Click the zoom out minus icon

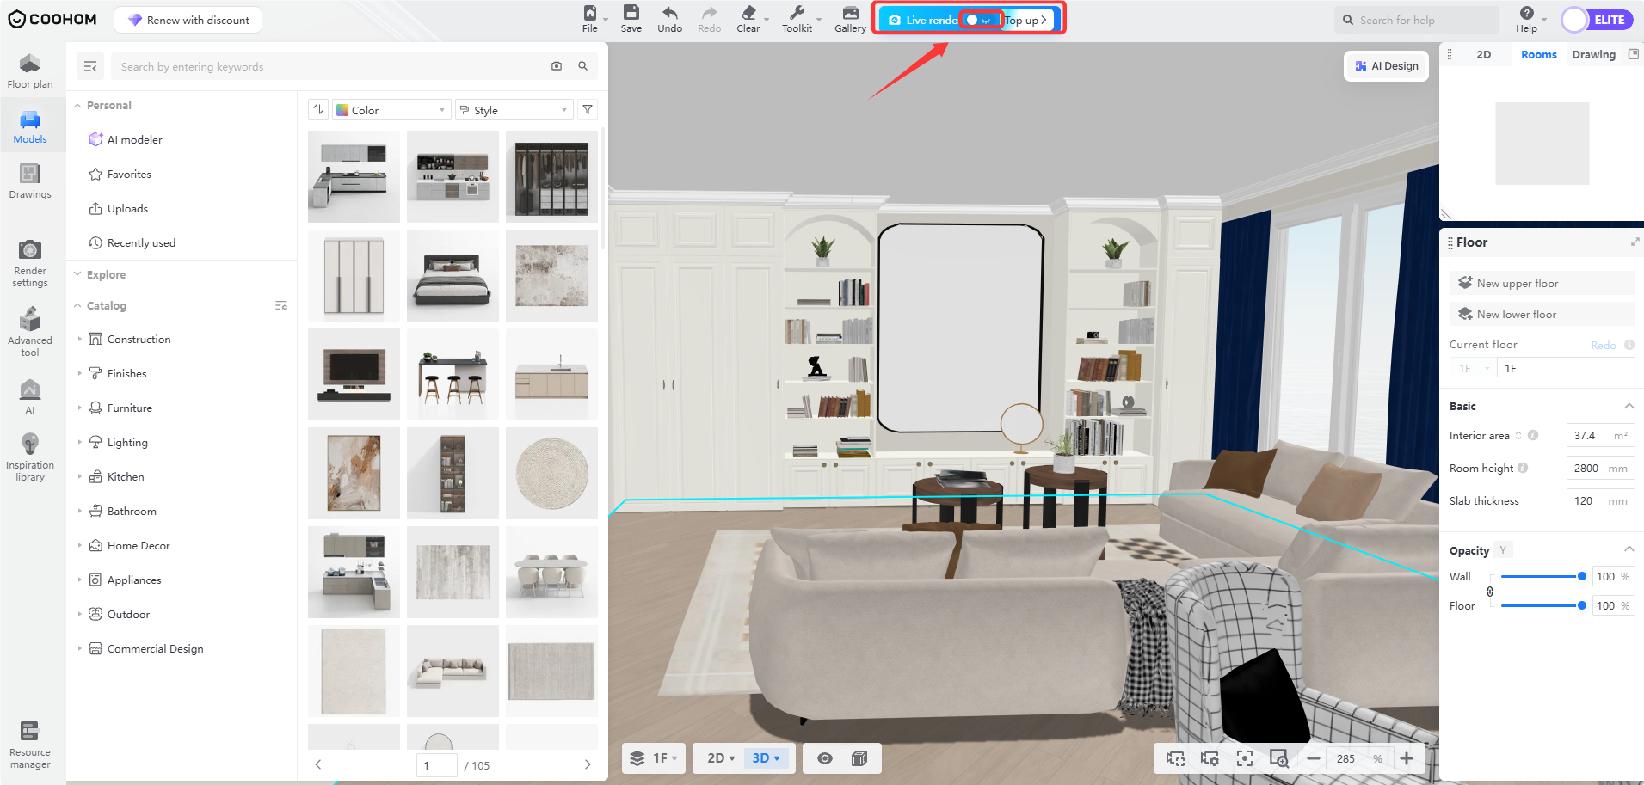click(x=1313, y=758)
